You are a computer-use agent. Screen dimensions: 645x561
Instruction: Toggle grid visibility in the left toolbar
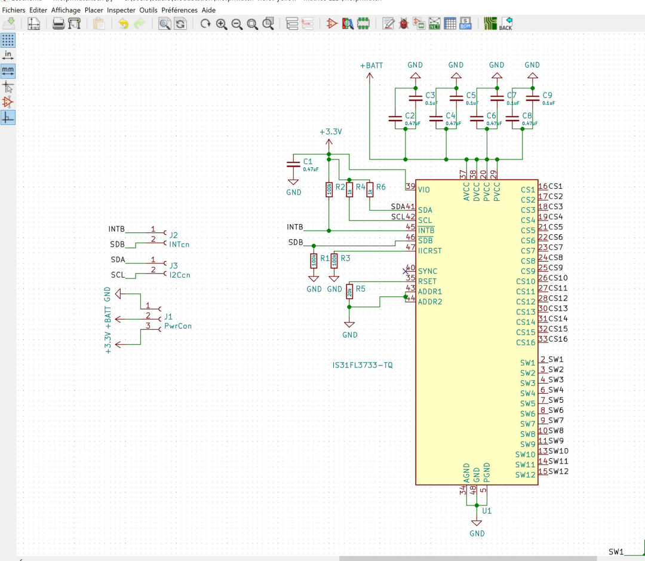(7, 41)
